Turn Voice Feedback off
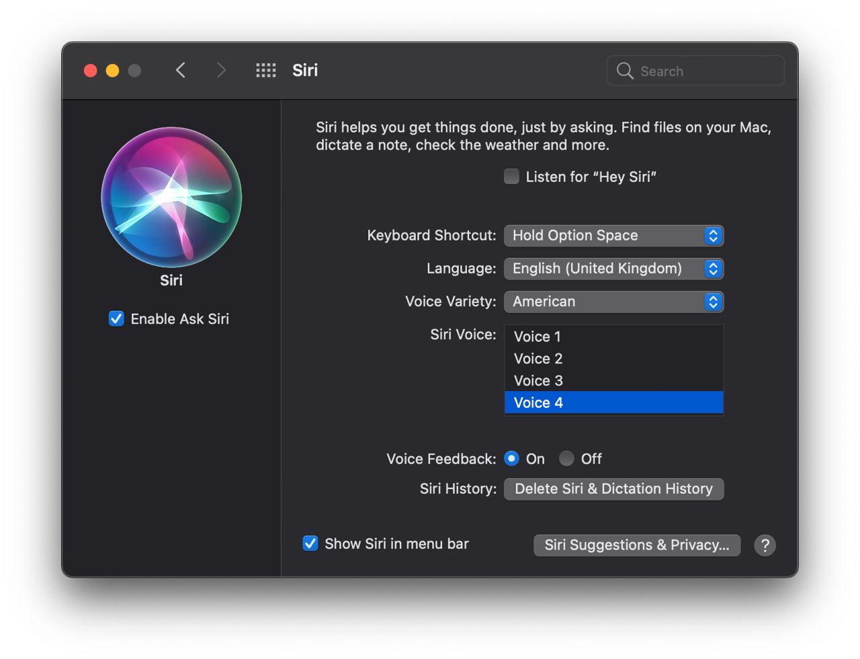The height and width of the screenshot is (659, 860). [567, 459]
